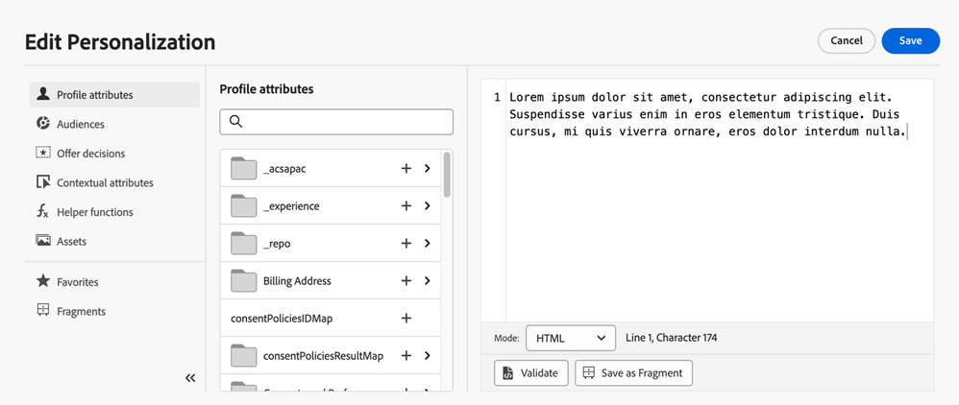
Task: Click the Validate button
Action: [x=531, y=372]
